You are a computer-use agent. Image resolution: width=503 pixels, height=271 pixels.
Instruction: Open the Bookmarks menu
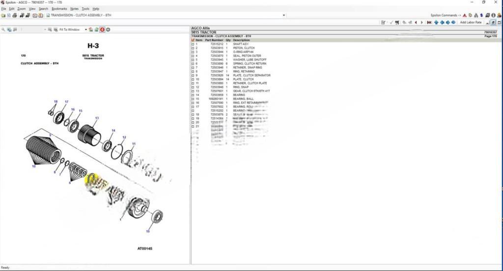(59, 8)
